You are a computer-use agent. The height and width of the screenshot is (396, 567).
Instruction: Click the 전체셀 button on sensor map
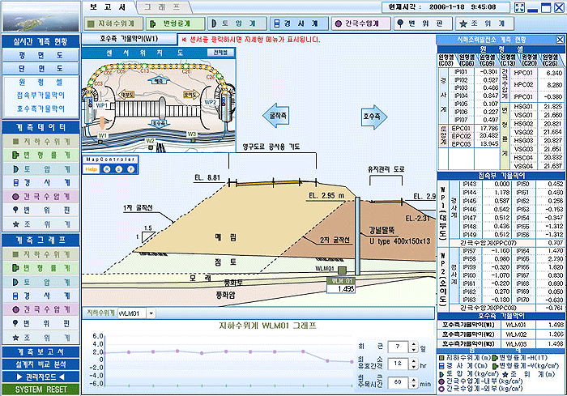(221, 52)
